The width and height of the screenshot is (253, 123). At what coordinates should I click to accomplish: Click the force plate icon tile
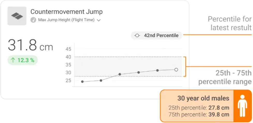pos(17,16)
